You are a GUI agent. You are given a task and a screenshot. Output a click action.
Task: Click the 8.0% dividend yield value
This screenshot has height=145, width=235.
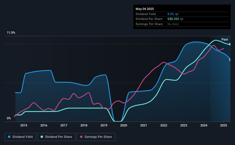(171, 14)
